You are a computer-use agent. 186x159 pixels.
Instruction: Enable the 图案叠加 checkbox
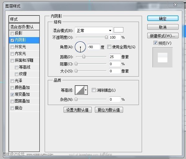pyautogui.click(x=12, y=101)
